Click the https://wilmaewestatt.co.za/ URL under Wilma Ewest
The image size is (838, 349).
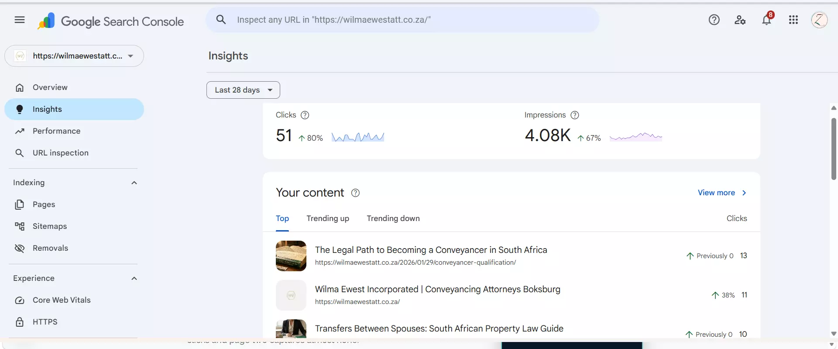(357, 302)
